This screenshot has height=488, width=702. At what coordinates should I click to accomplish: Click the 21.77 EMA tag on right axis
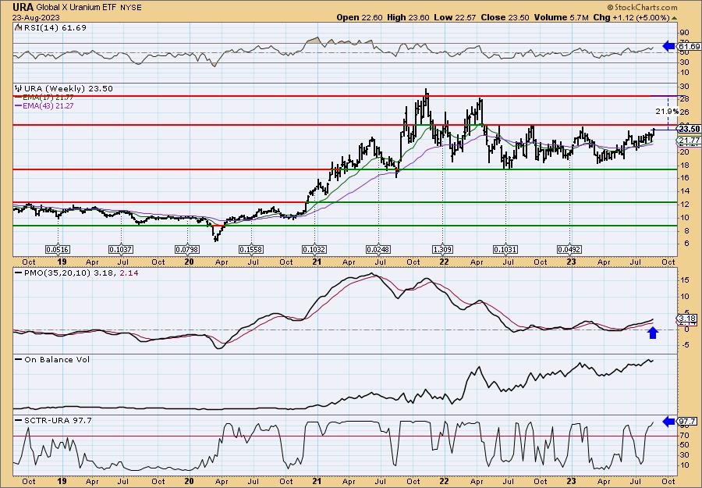coord(689,141)
